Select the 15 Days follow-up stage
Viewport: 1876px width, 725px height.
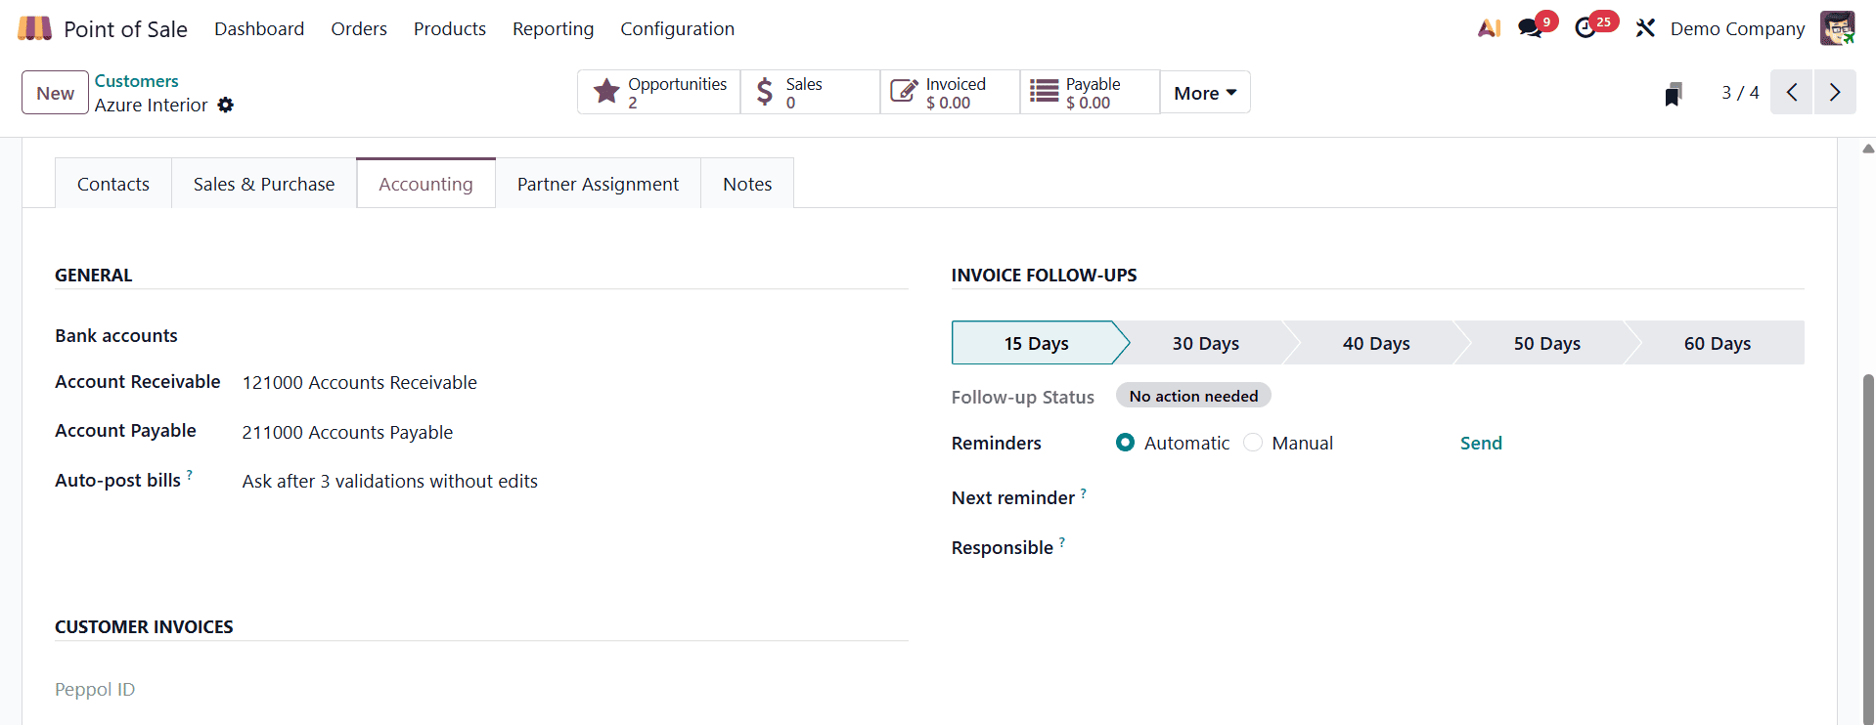click(1037, 343)
